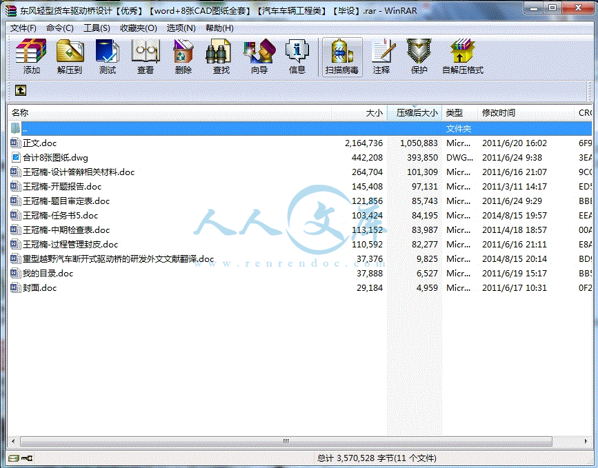This screenshot has height=468, width=598.
Task: Open the Commands (命令) menu
Action: pos(60,28)
